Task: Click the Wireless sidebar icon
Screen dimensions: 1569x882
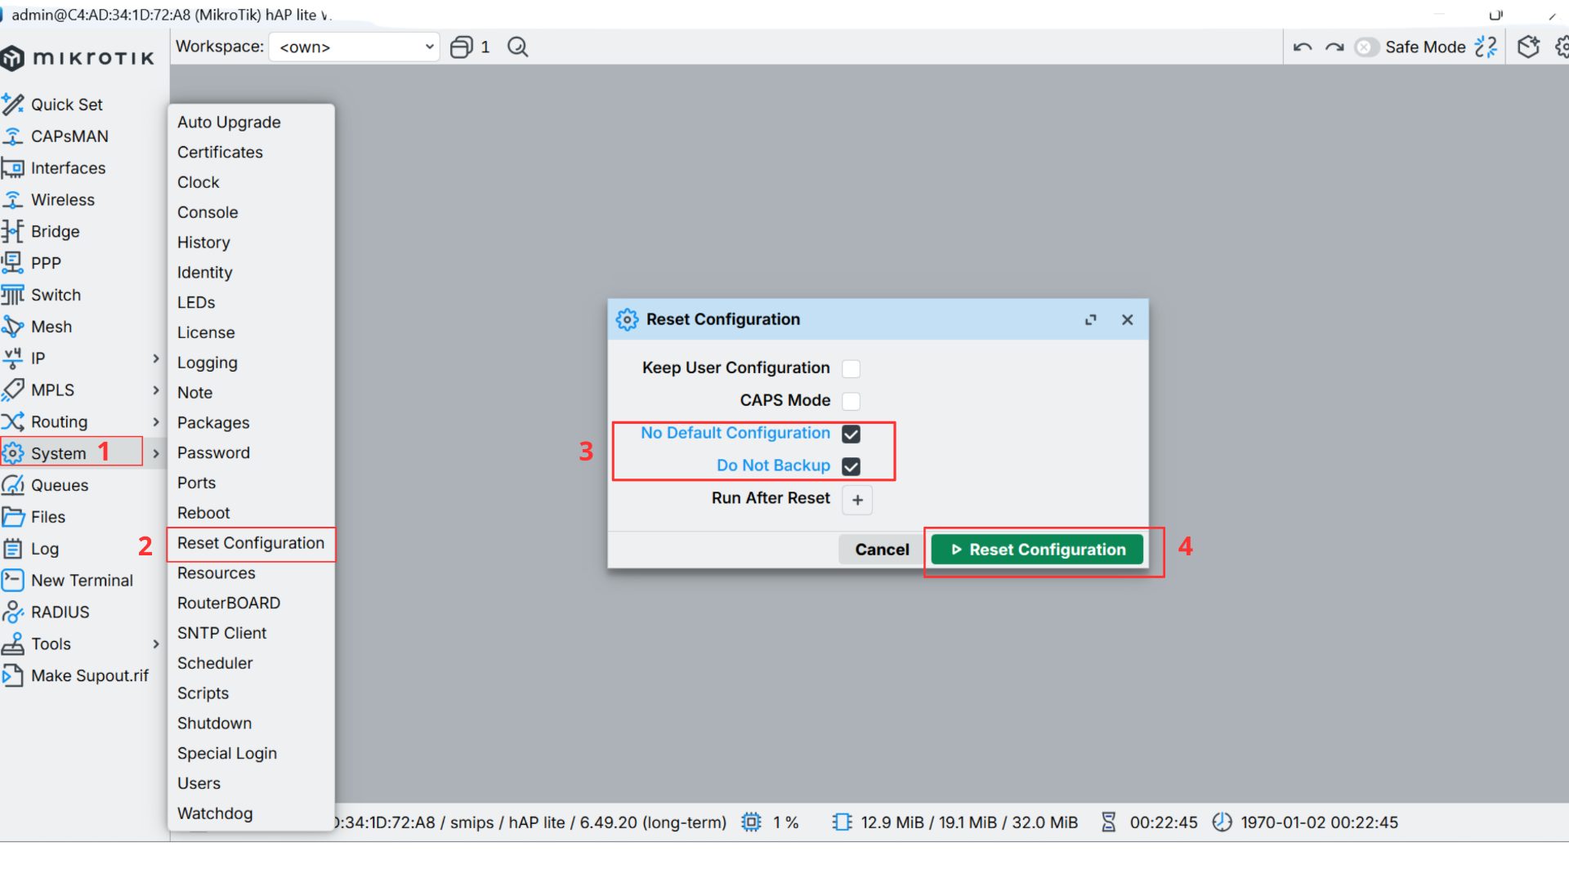Action: (13, 199)
